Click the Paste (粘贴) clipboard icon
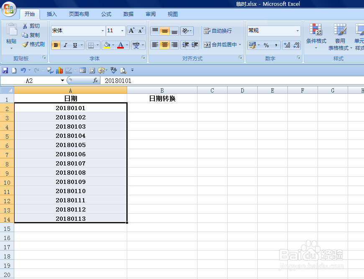Viewport: 364px width, 279px height. tap(11, 30)
